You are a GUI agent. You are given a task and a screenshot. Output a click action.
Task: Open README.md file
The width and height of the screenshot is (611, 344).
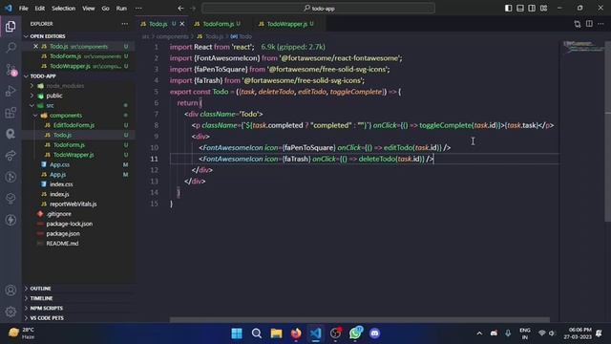click(78, 244)
